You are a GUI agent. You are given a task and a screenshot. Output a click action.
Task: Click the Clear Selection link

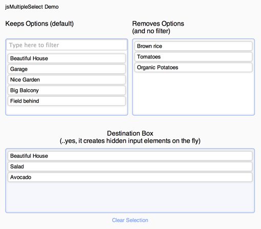(x=130, y=220)
